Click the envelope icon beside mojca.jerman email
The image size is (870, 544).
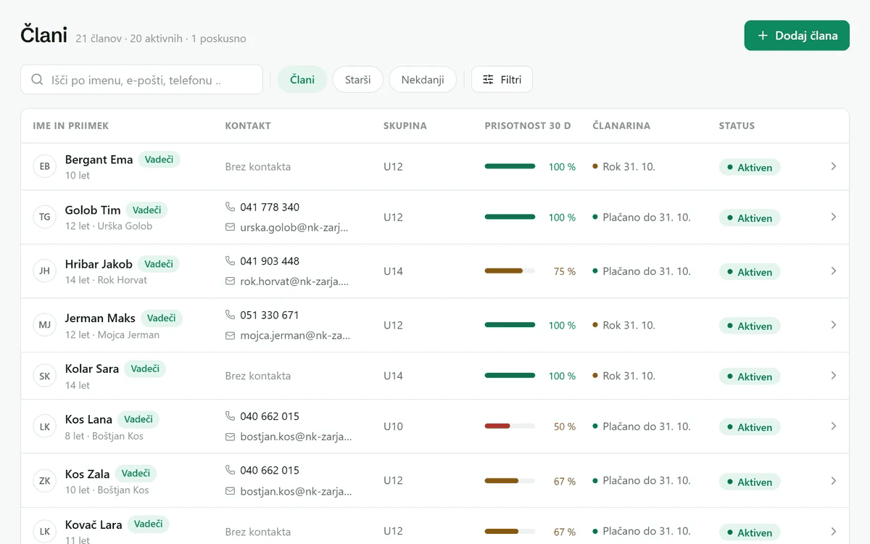coord(231,335)
